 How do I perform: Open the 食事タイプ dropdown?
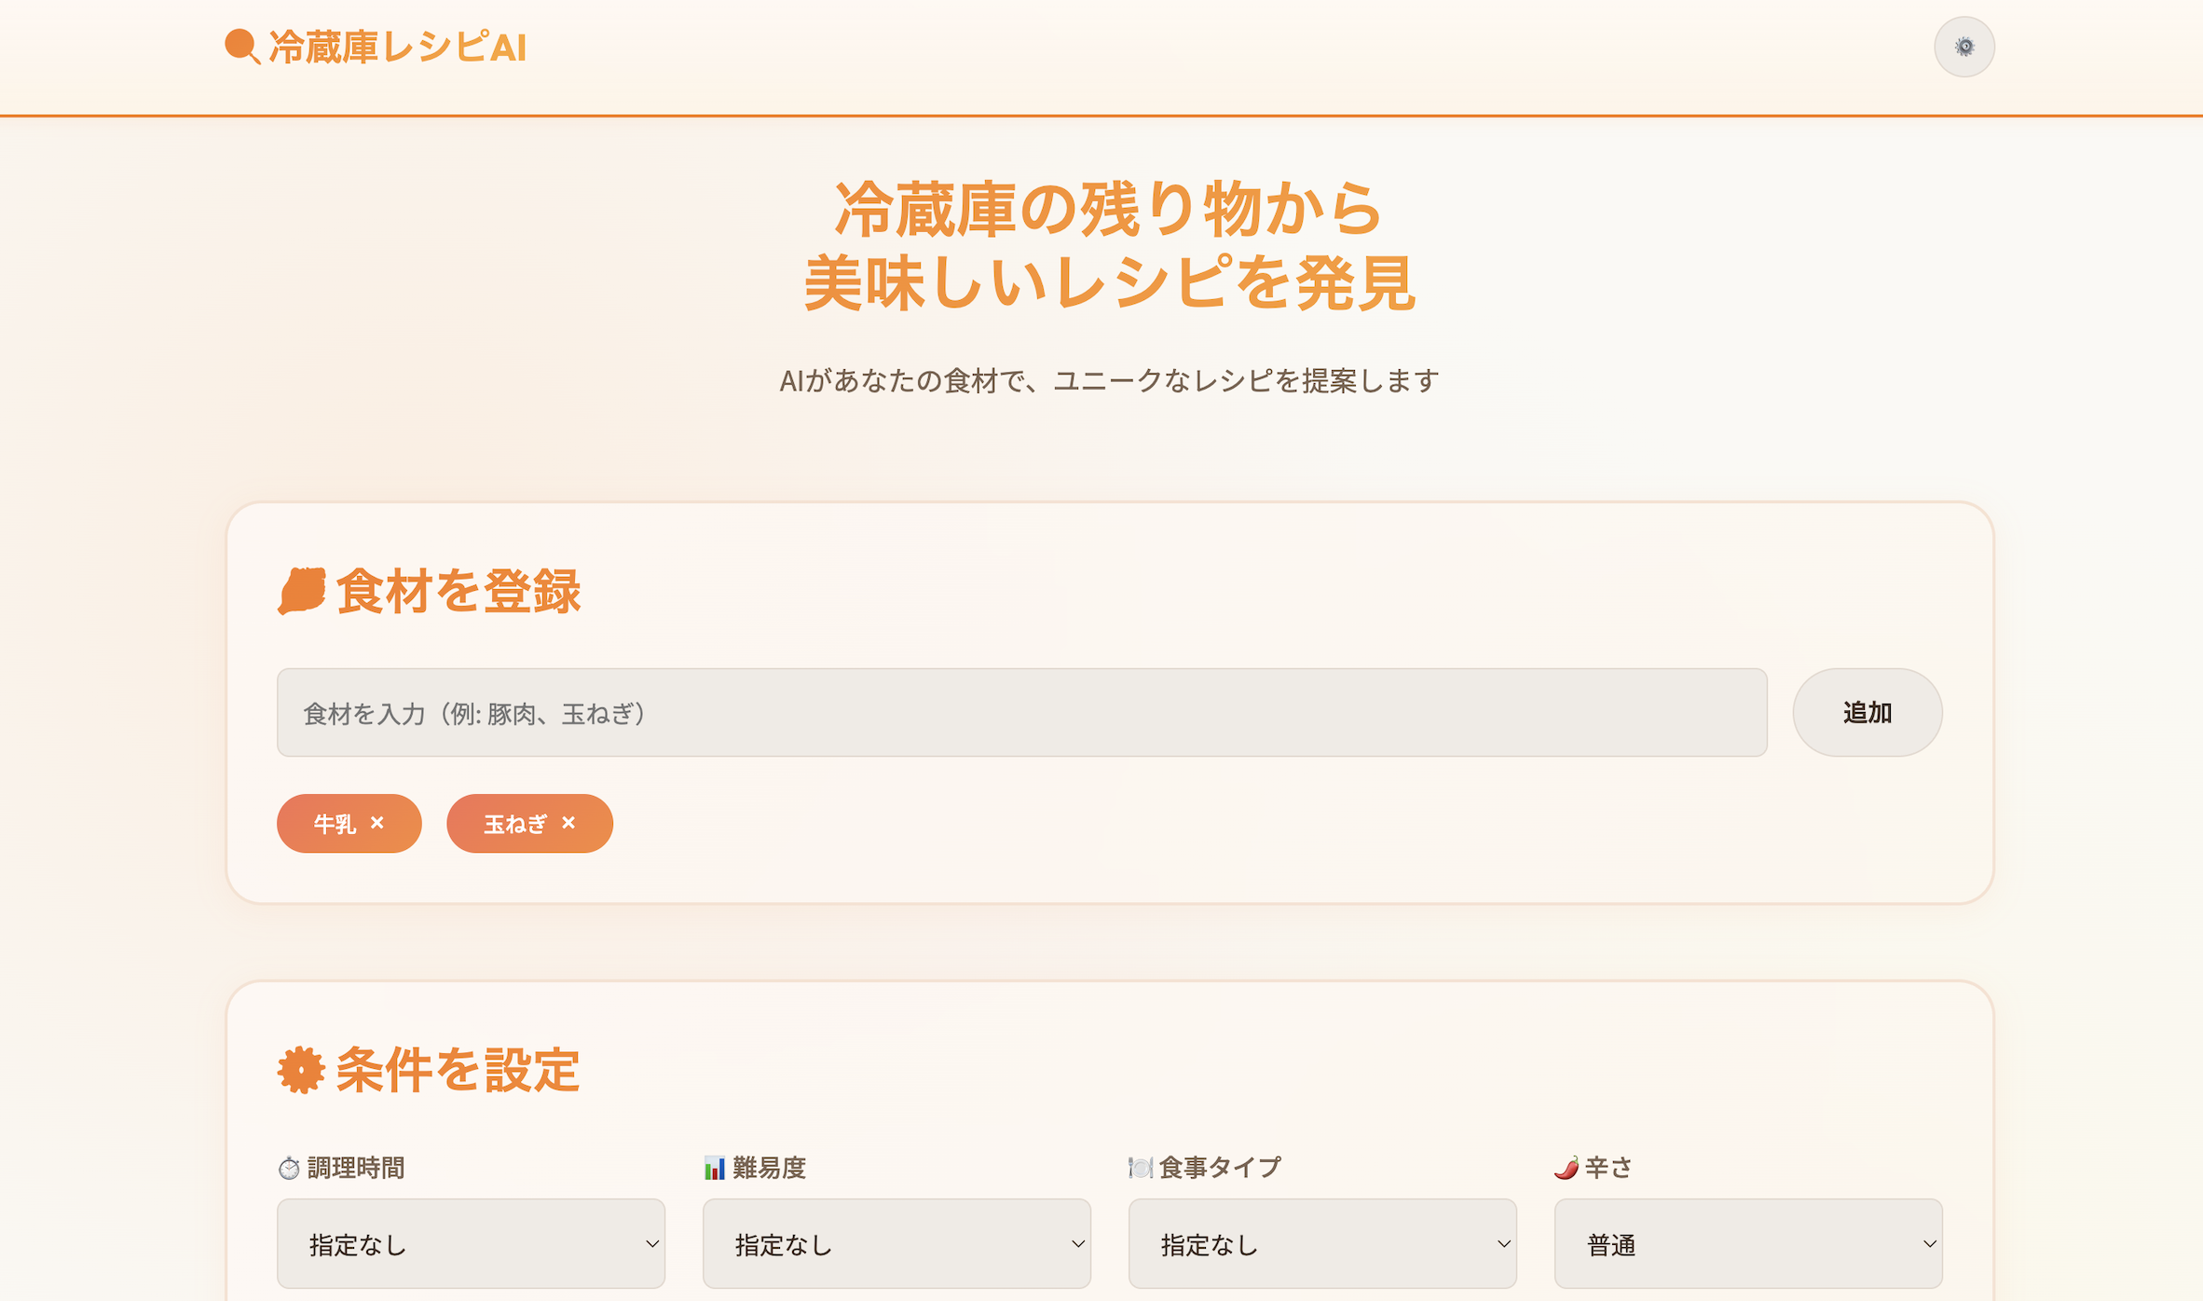point(1322,1244)
